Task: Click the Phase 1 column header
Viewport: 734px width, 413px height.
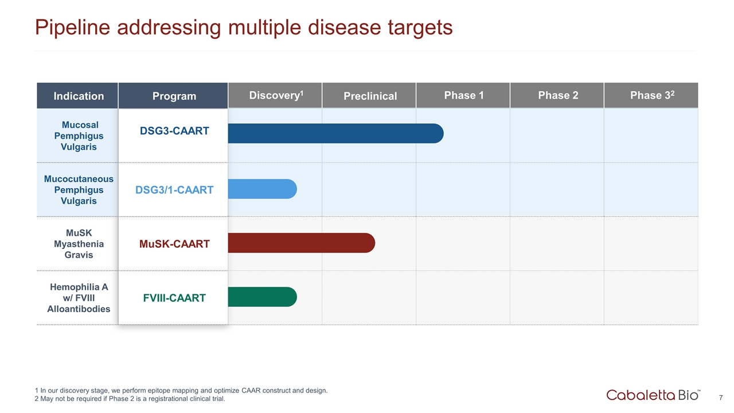Action: pos(463,95)
